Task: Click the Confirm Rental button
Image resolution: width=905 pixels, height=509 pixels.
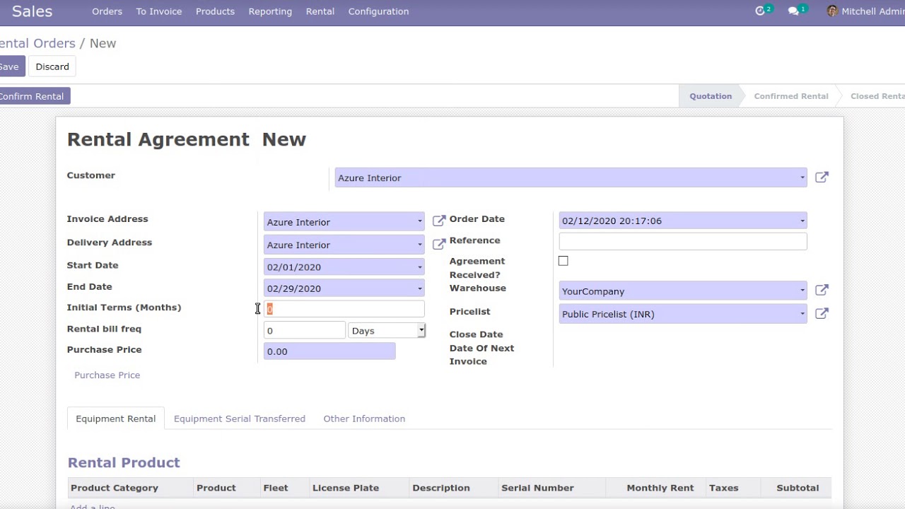Action: pos(33,96)
